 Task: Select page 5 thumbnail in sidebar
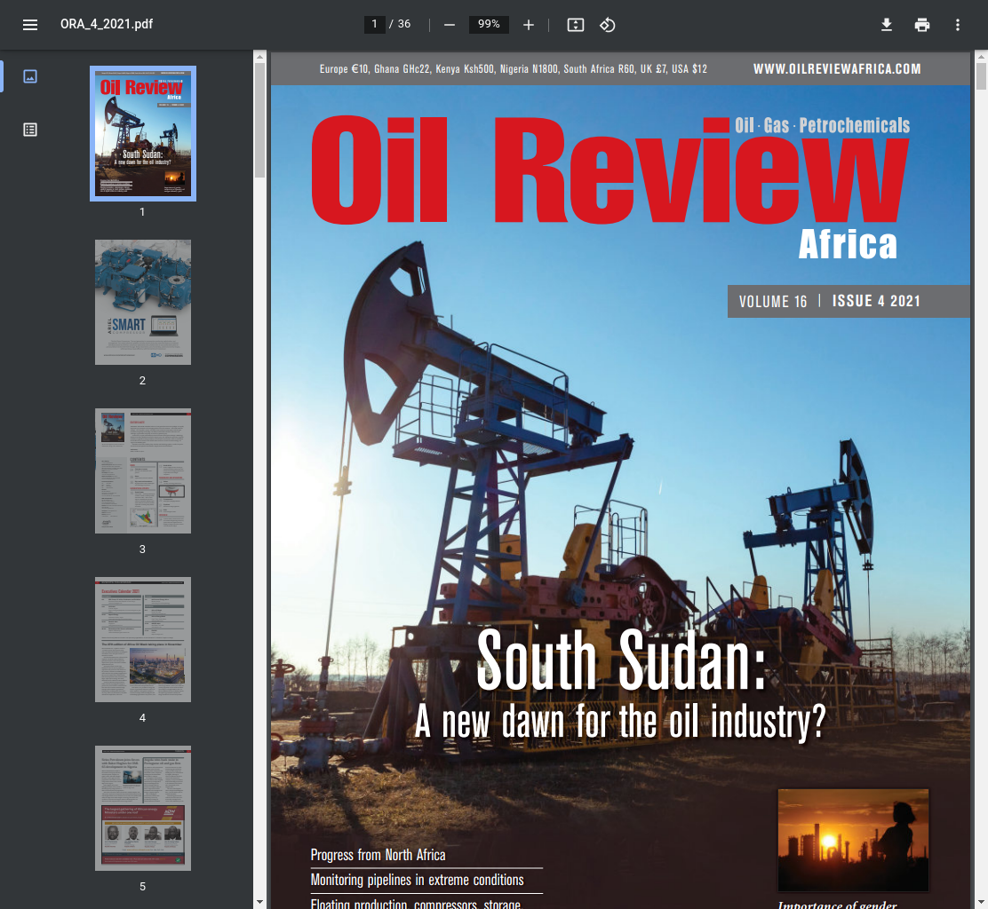pos(143,809)
